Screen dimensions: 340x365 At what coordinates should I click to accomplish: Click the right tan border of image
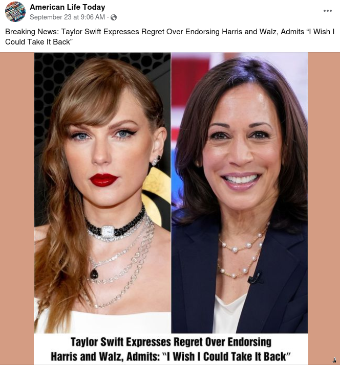click(324, 204)
